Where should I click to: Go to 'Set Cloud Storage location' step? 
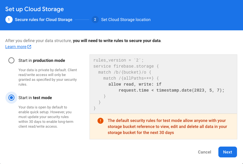click(x=126, y=20)
